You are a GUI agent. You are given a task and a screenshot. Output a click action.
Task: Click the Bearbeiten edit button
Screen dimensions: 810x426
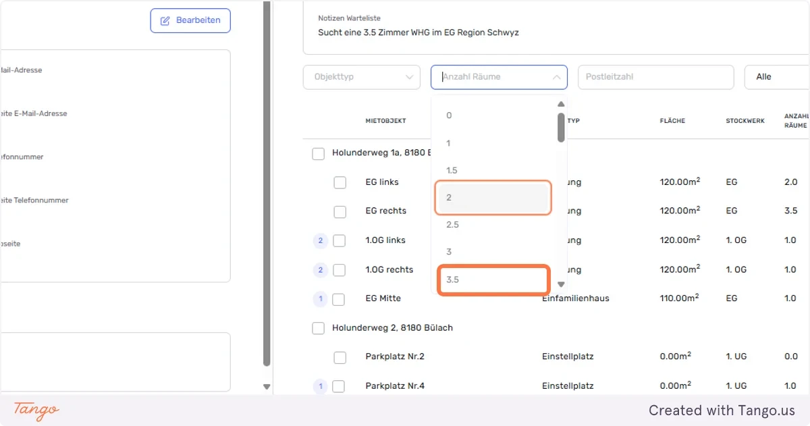(190, 20)
